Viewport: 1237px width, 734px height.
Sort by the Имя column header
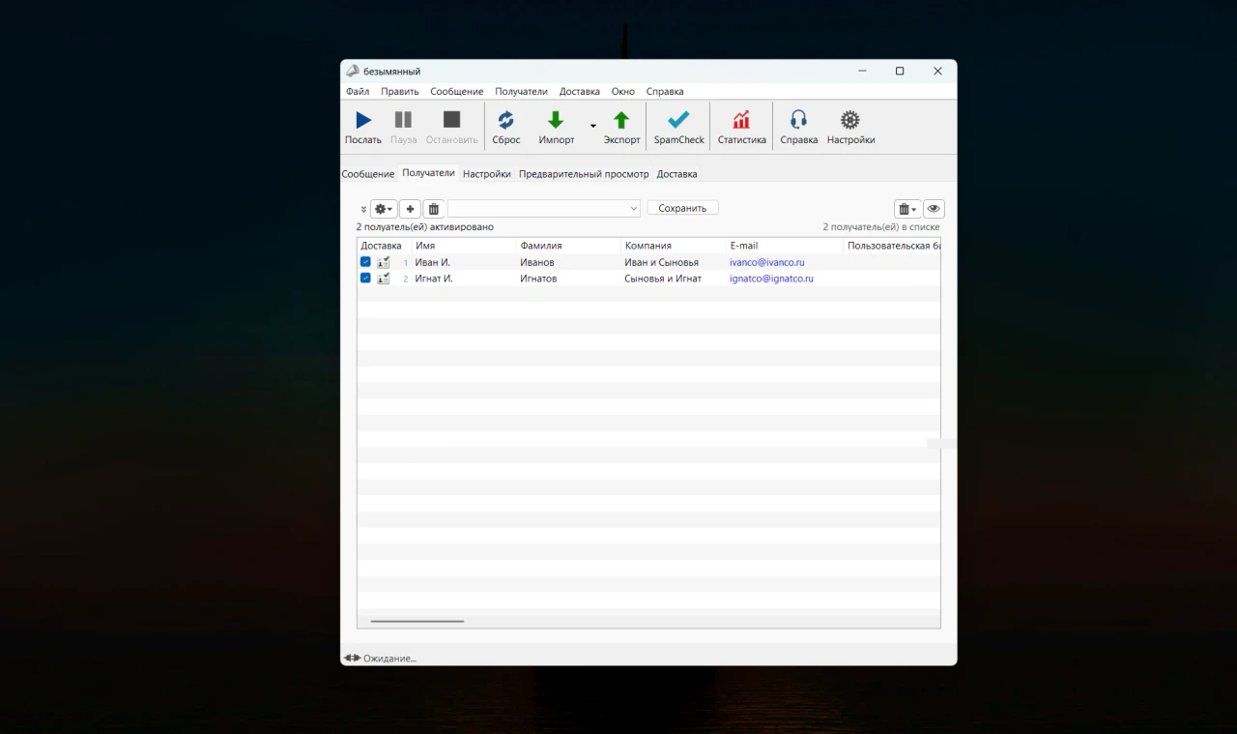464,246
